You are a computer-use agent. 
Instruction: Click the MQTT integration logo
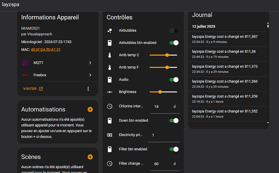pyautogui.click(x=25, y=63)
